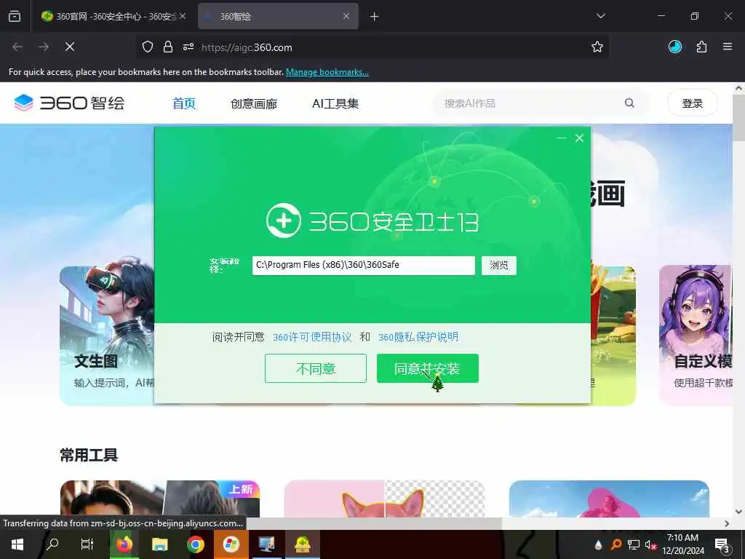Screen dimensions: 745x559
Task: Click the 登录 login button
Action: (x=693, y=103)
